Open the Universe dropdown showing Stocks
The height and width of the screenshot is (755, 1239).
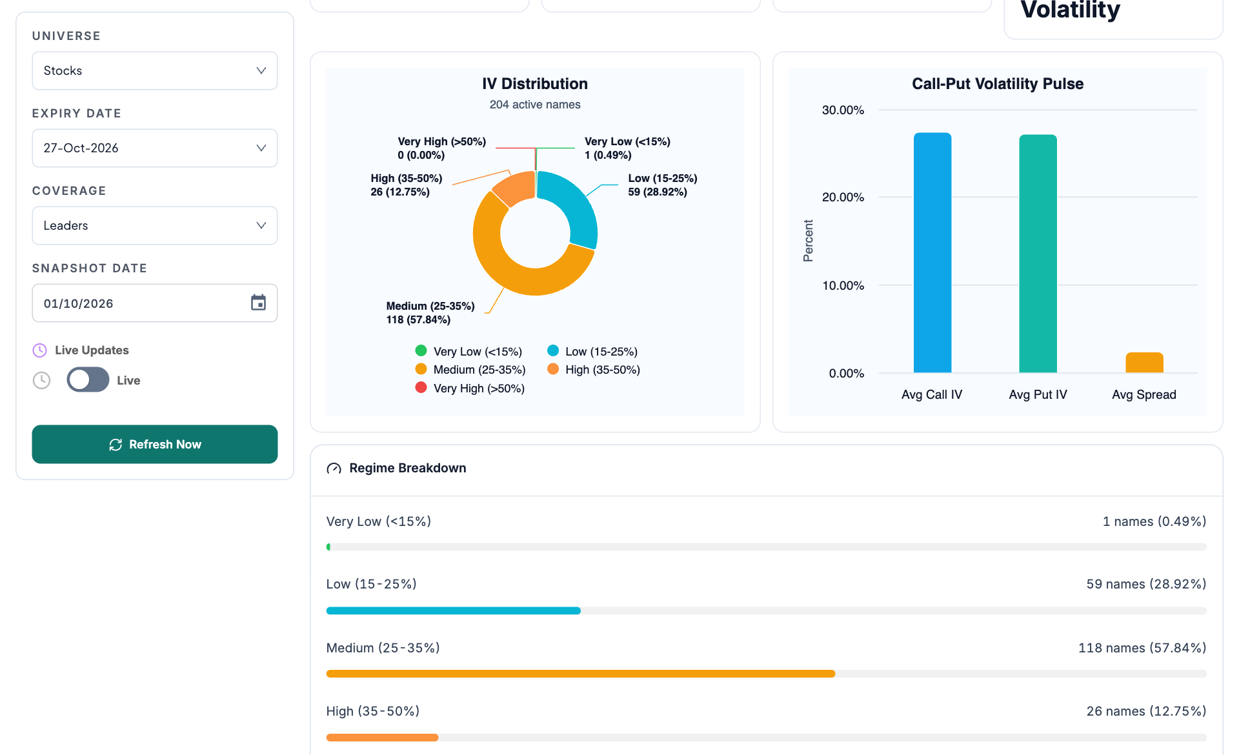[x=155, y=70]
